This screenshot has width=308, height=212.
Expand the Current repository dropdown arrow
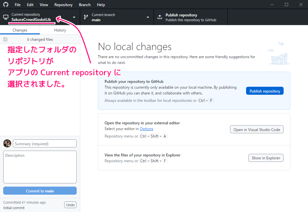(x=74, y=17)
